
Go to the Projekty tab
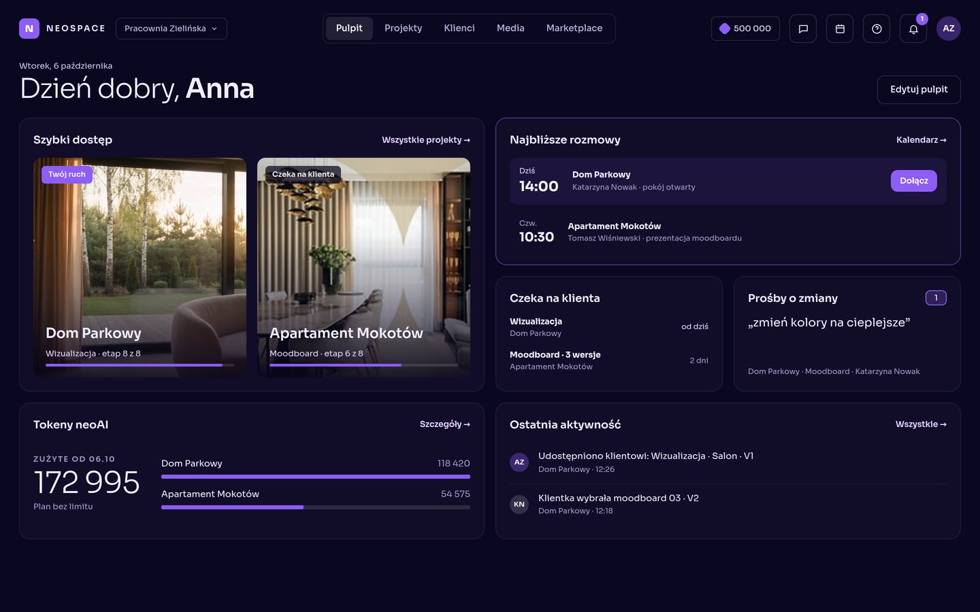(x=403, y=29)
